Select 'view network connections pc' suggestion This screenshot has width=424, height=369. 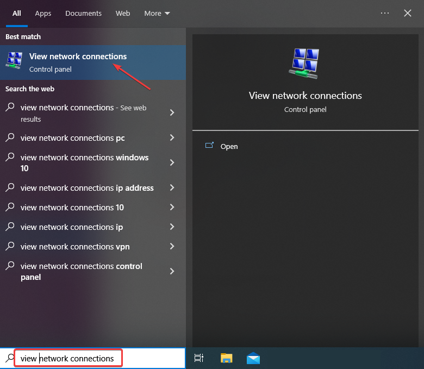click(x=93, y=138)
